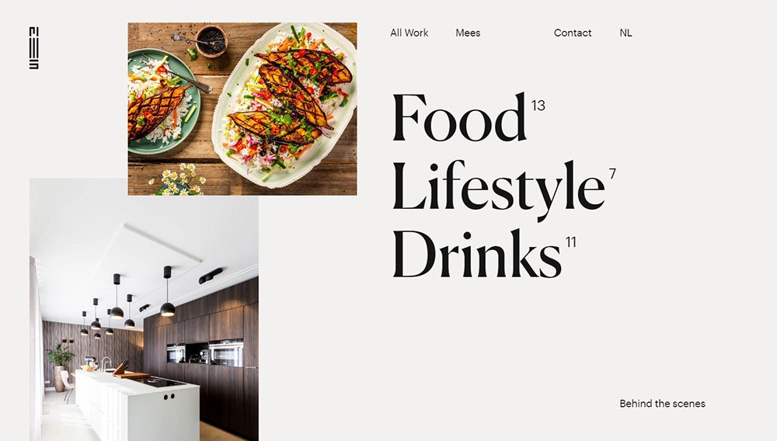Click the vertical site logo
This screenshot has width=777, height=441.
click(33, 48)
